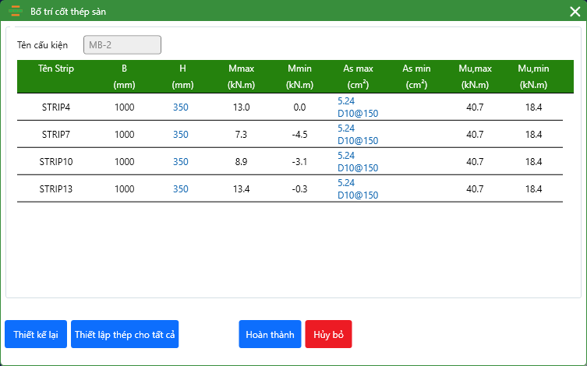Image resolution: width=587 pixels, height=366 pixels.
Task: Click Mmin value -3.1 of STRIP10
Action: 299,162
